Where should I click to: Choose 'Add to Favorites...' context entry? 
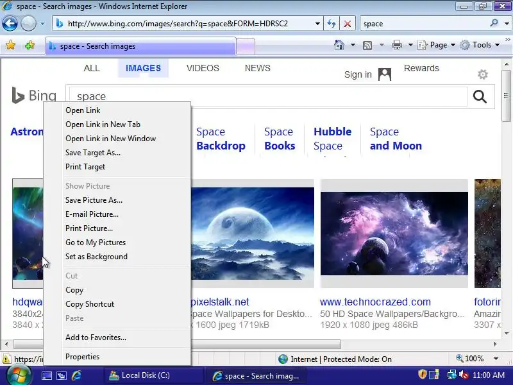pyautogui.click(x=96, y=338)
